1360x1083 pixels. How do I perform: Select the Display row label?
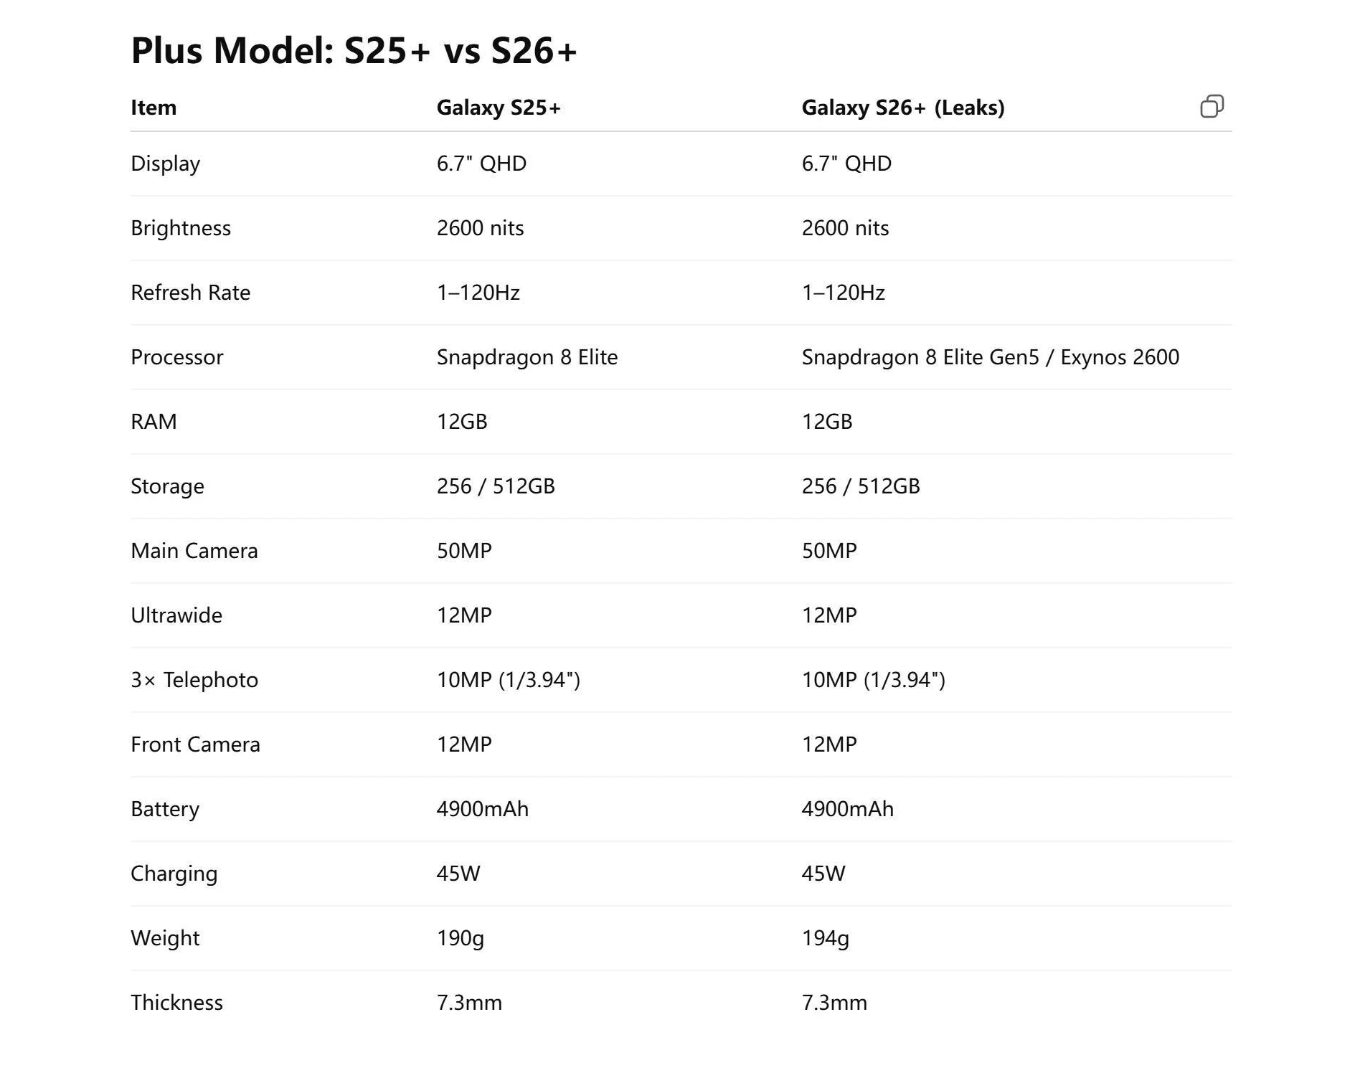[165, 163]
